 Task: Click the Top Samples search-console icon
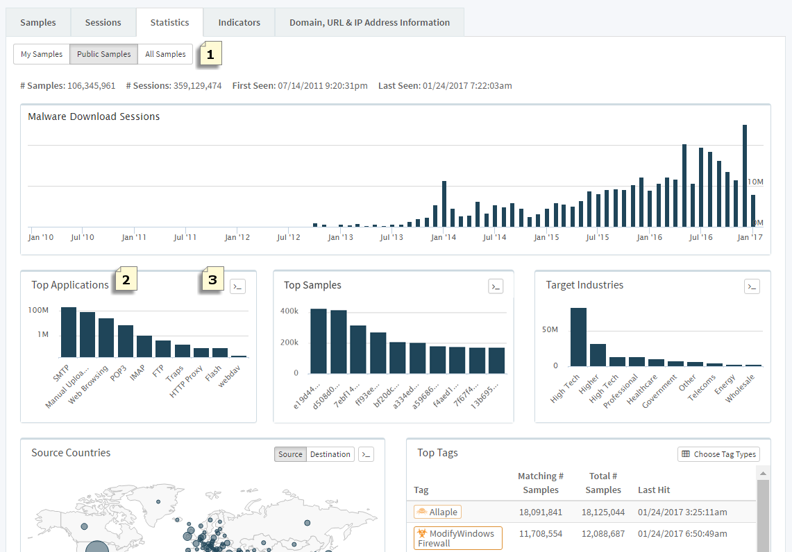(x=495, y=286)
